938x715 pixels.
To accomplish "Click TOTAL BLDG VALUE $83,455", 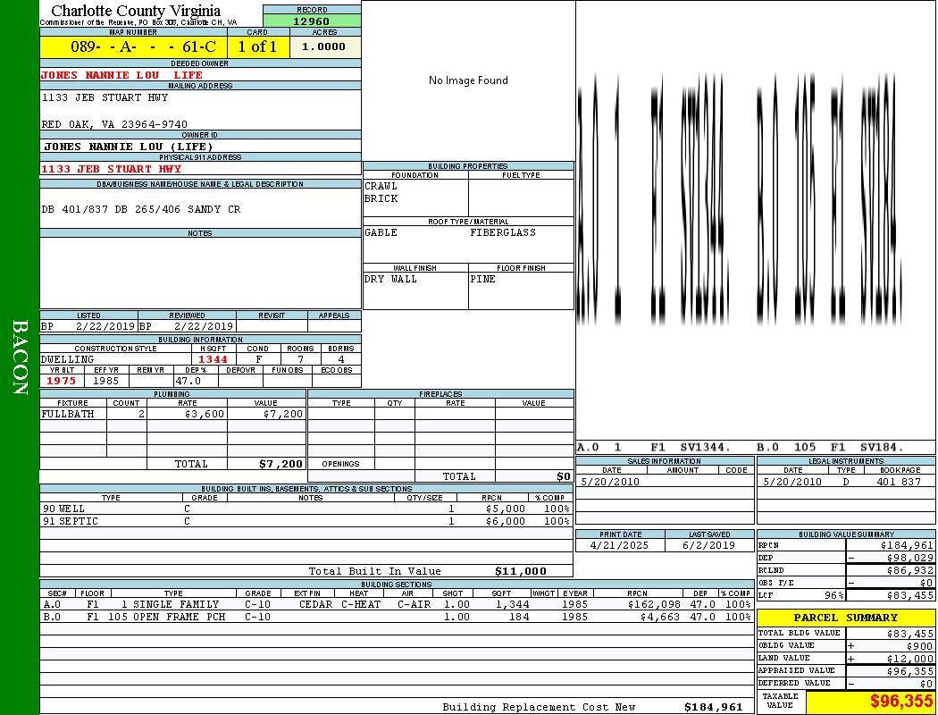I will [x=909, y=633].
